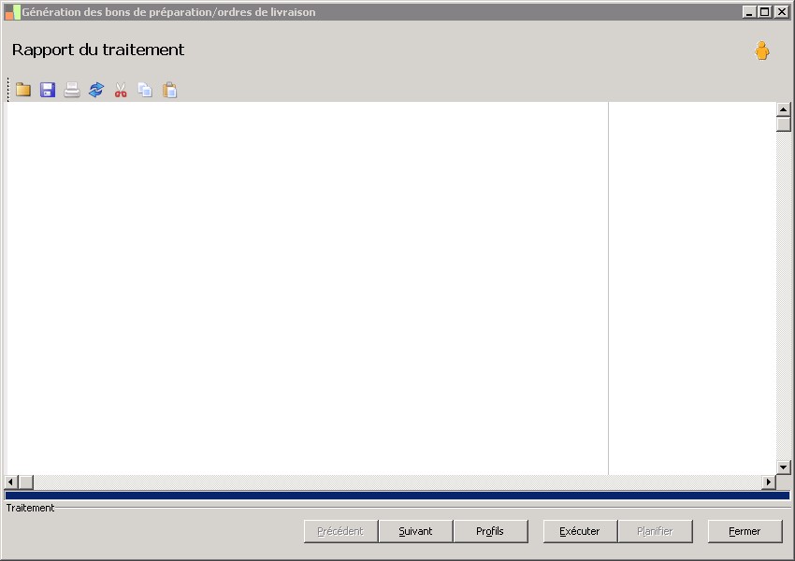Click the blue Traitement progress bar
Screen dimensions: 795x561
397,496
